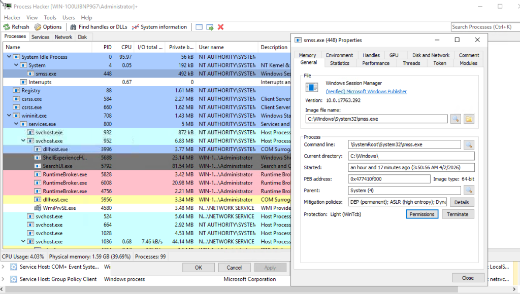Sort processes by CPU column header
520x296 pixels.
point(126,47)
